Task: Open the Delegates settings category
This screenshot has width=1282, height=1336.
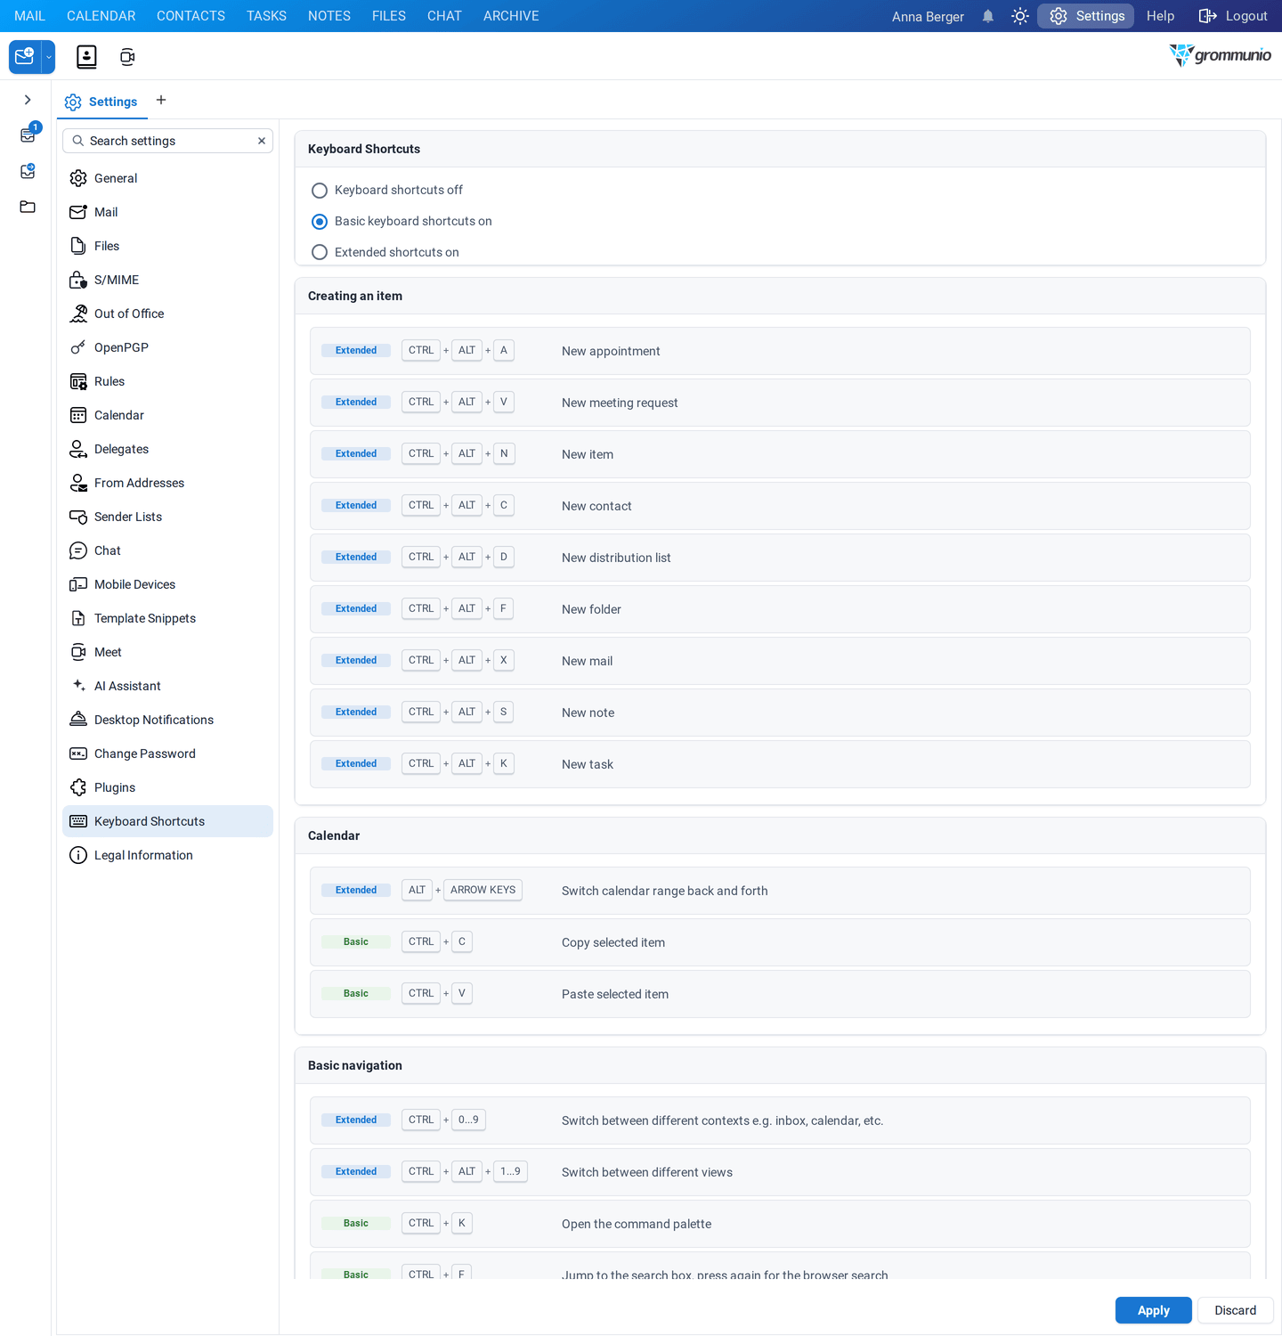Action: pyautogui.click(x=167, y=449)
